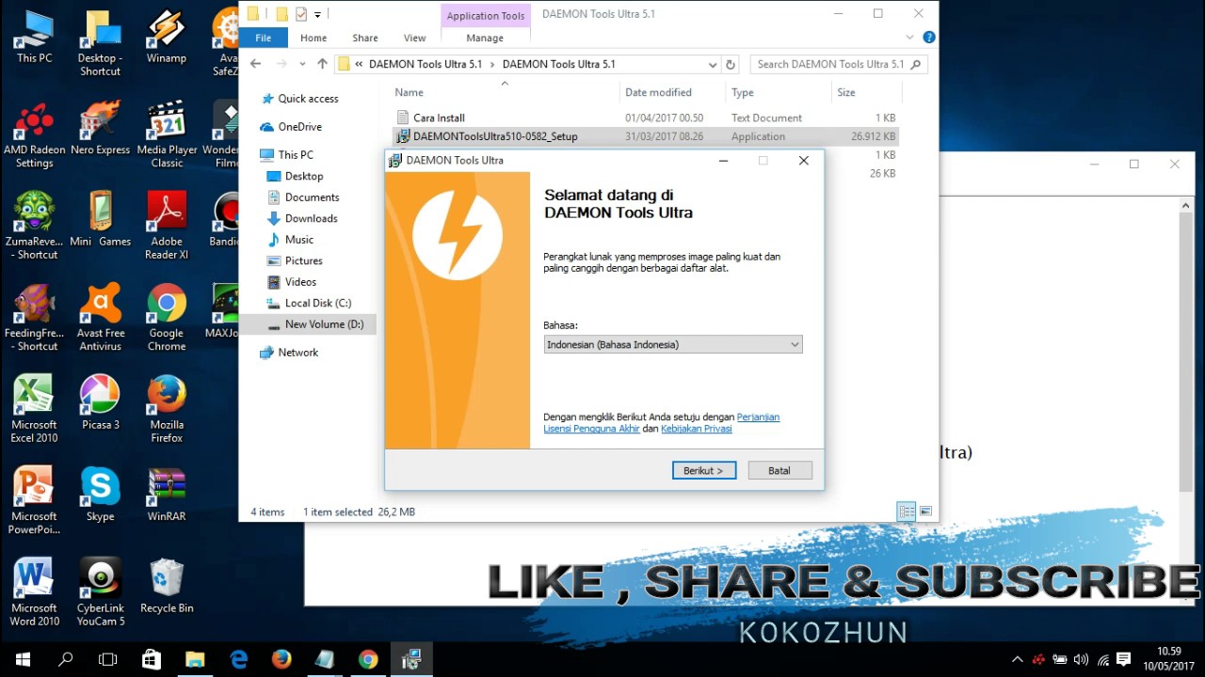Launch Microsoft Word 2010 icon
This screenshot has height=677, width=1205.
[x=34, y=592]
